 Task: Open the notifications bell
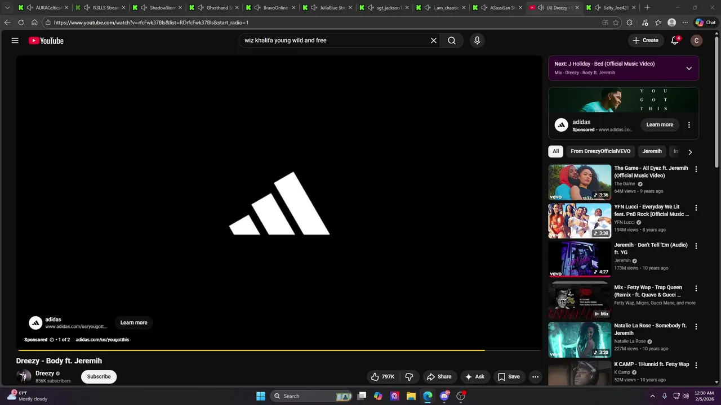click(x=675, y=40)
